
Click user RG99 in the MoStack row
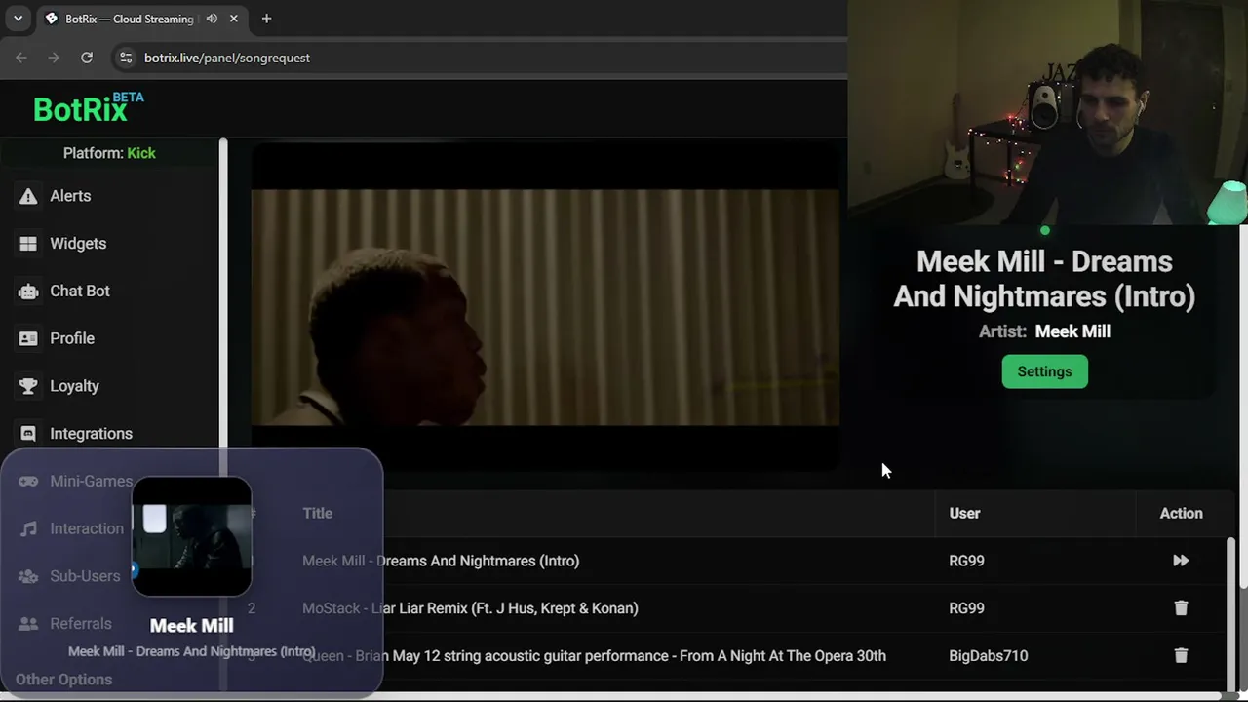point(966,608)
